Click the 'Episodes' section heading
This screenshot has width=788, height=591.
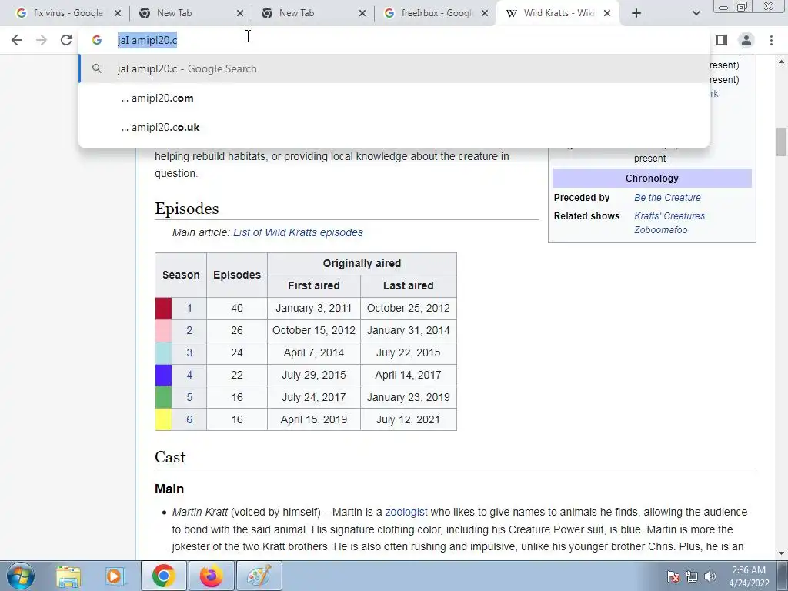coord(187,209)
